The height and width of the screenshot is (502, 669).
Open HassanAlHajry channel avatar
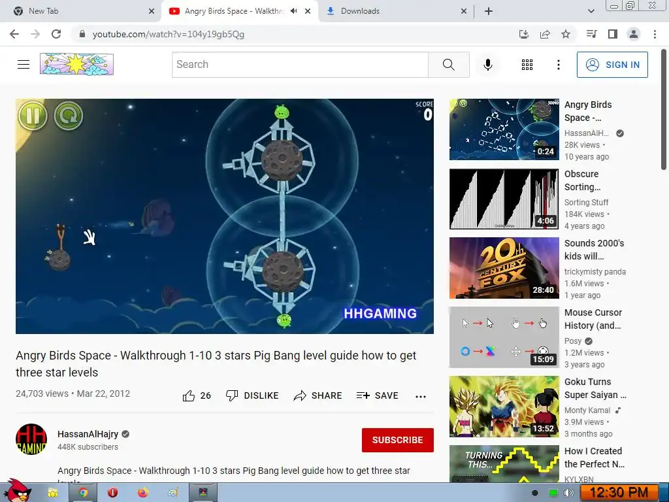point(31,439)
